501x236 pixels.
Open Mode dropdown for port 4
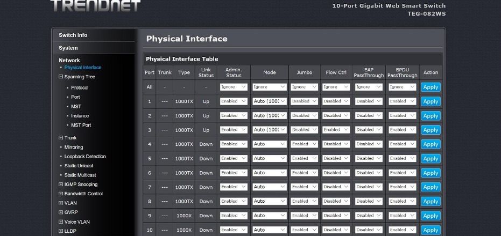[x=269, y=144]
